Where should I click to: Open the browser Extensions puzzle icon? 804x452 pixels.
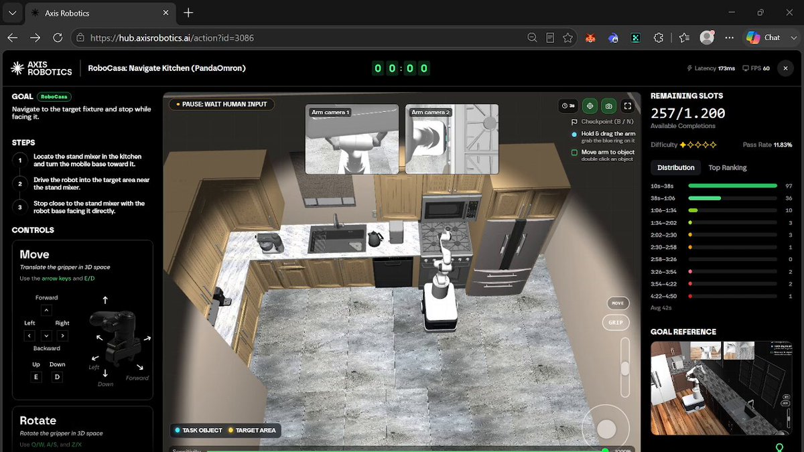(659, 37)
